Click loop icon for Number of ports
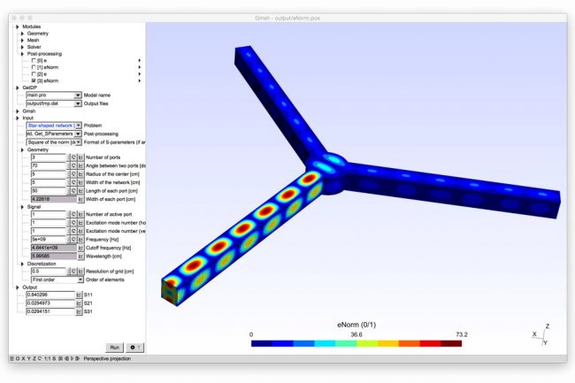575x383 pixels. (x=73, y=157)
